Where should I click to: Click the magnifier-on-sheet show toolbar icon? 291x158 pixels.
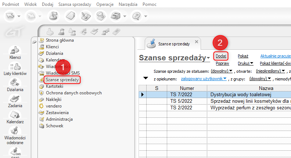point(101,16)
